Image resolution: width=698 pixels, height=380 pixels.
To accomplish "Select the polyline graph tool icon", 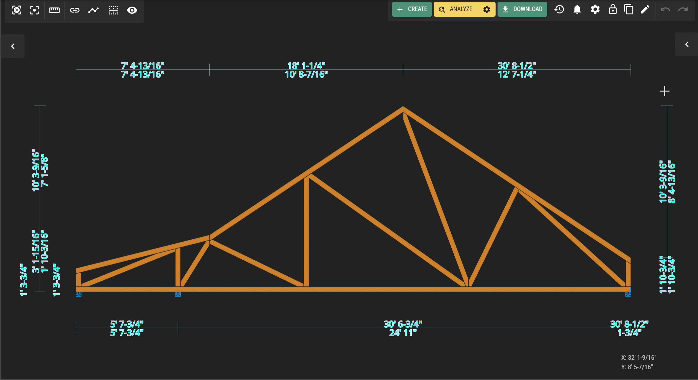I will pos(93,10).
